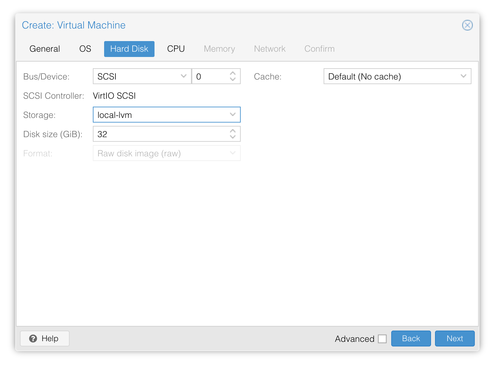498x367 pixels.
Task: Click the Next button
Action: [455, 339]
